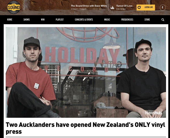The image size is (170, 138).
Task: Click The Sound station logo
Action: [x=14, y=7]
